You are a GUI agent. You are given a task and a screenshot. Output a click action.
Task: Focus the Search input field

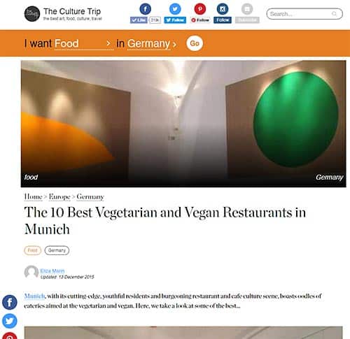300,14
